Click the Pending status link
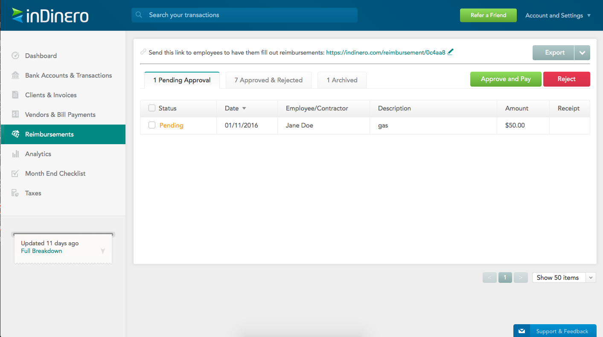603x337 pixels. tap(171, 125)
